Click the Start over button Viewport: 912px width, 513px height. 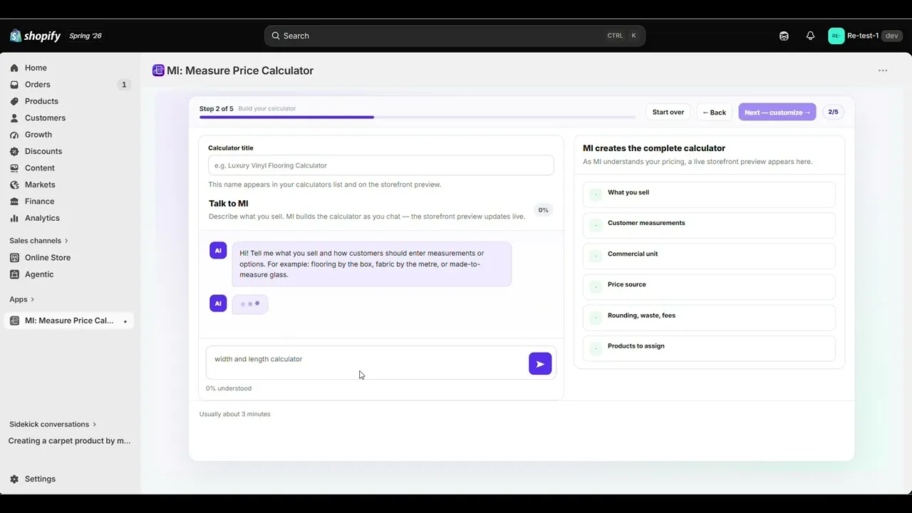pyautogui.click(x=668, y=112)
